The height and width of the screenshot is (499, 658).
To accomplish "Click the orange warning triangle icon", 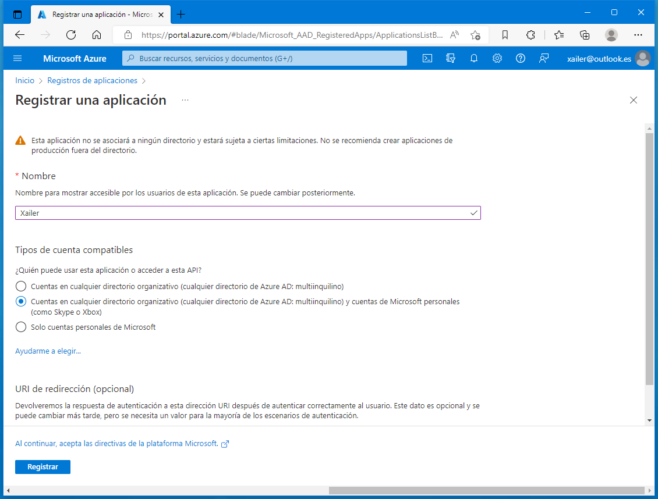I will [20, 140].
